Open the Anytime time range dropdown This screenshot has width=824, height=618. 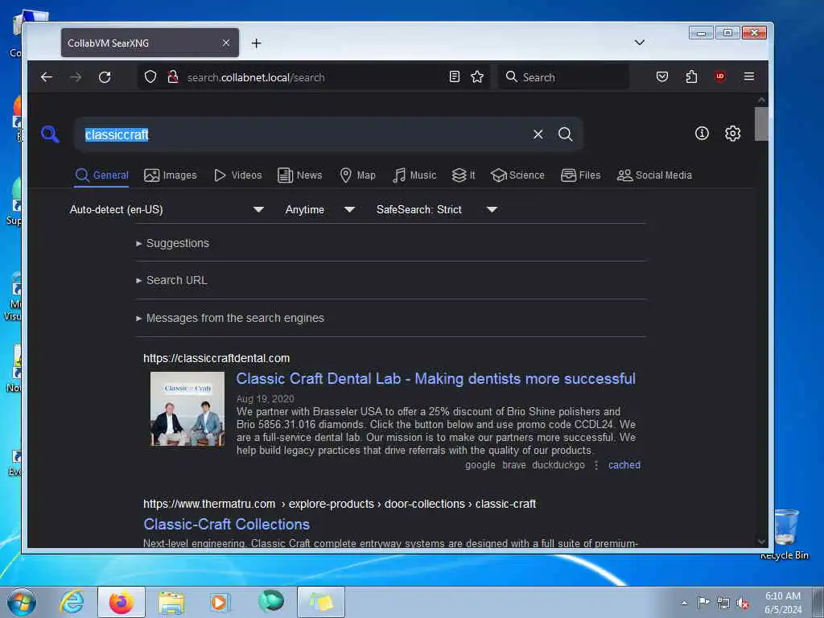[x=319, y=210]
